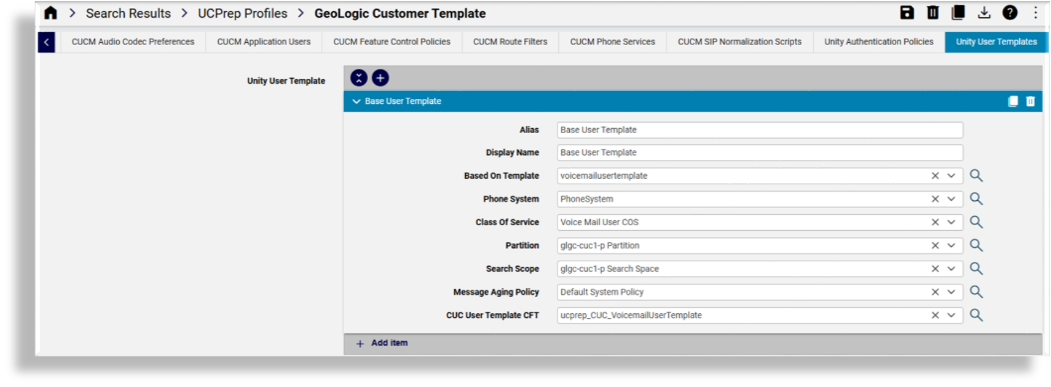Click Add item at bottom of list

(389, 343)
